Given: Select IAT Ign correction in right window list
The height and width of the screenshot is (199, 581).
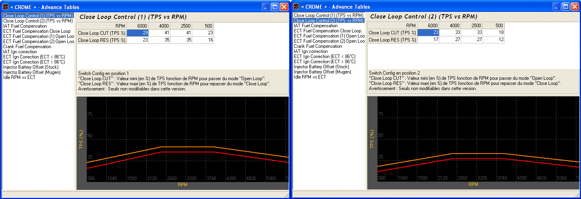Looking at the screenshot, I should [311, 51].
